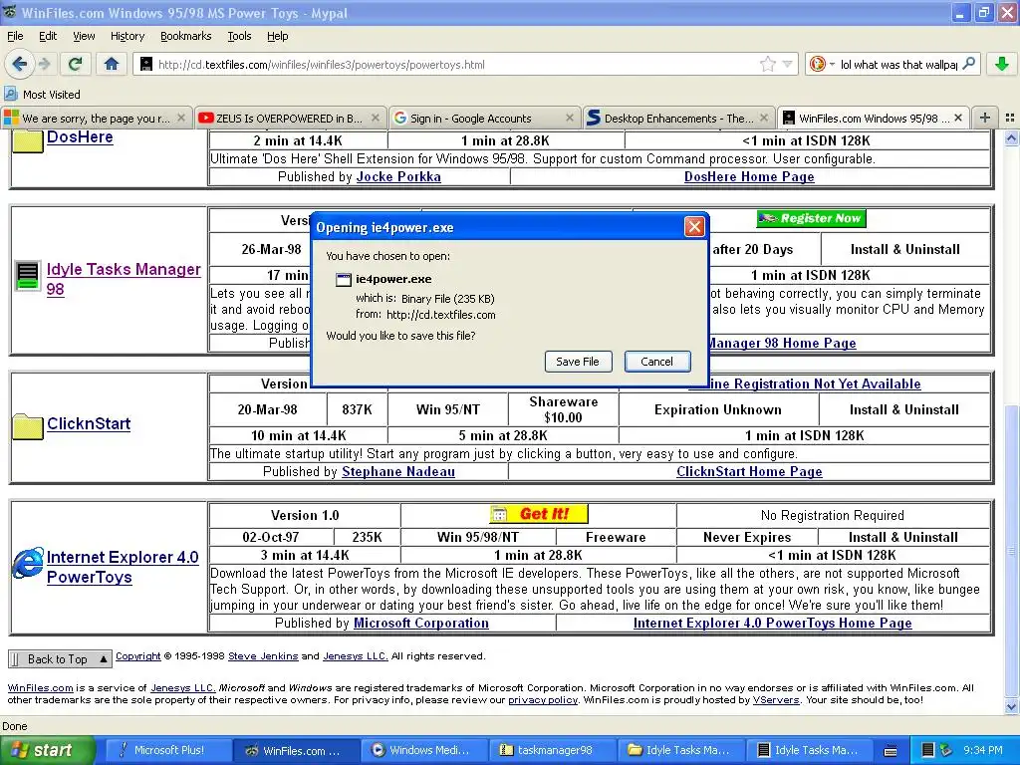This screenshot has height=765, width=1020.
Task: Click the Idyle Tasks Manager icon
Action: click(x=27, y=277)
